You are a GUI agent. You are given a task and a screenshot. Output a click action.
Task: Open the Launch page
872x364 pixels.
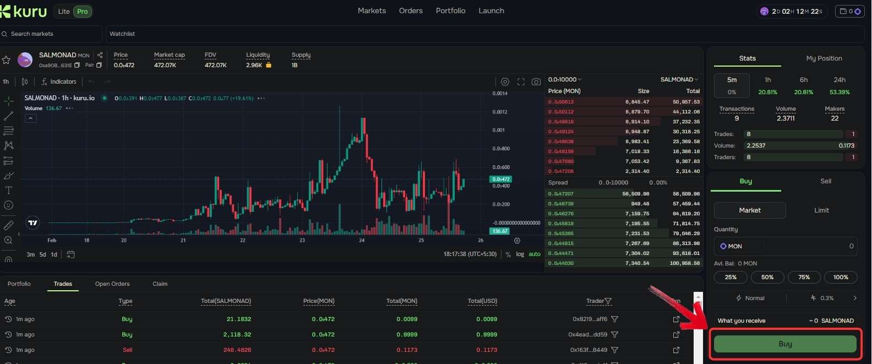point(491,11)
